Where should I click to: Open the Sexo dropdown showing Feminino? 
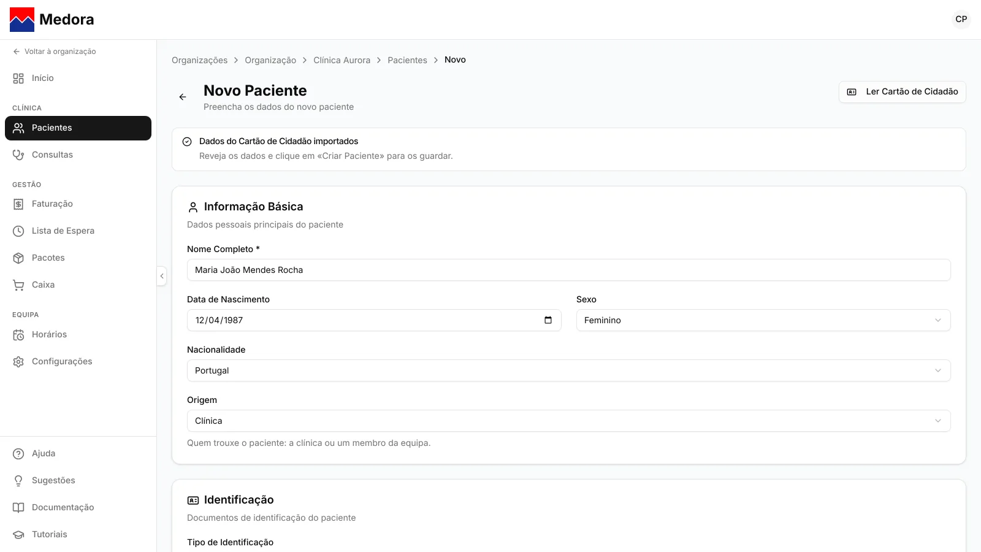(763, 320)
